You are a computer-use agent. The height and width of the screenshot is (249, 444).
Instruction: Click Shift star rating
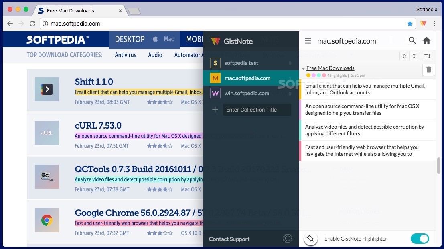tap(160, 102)
